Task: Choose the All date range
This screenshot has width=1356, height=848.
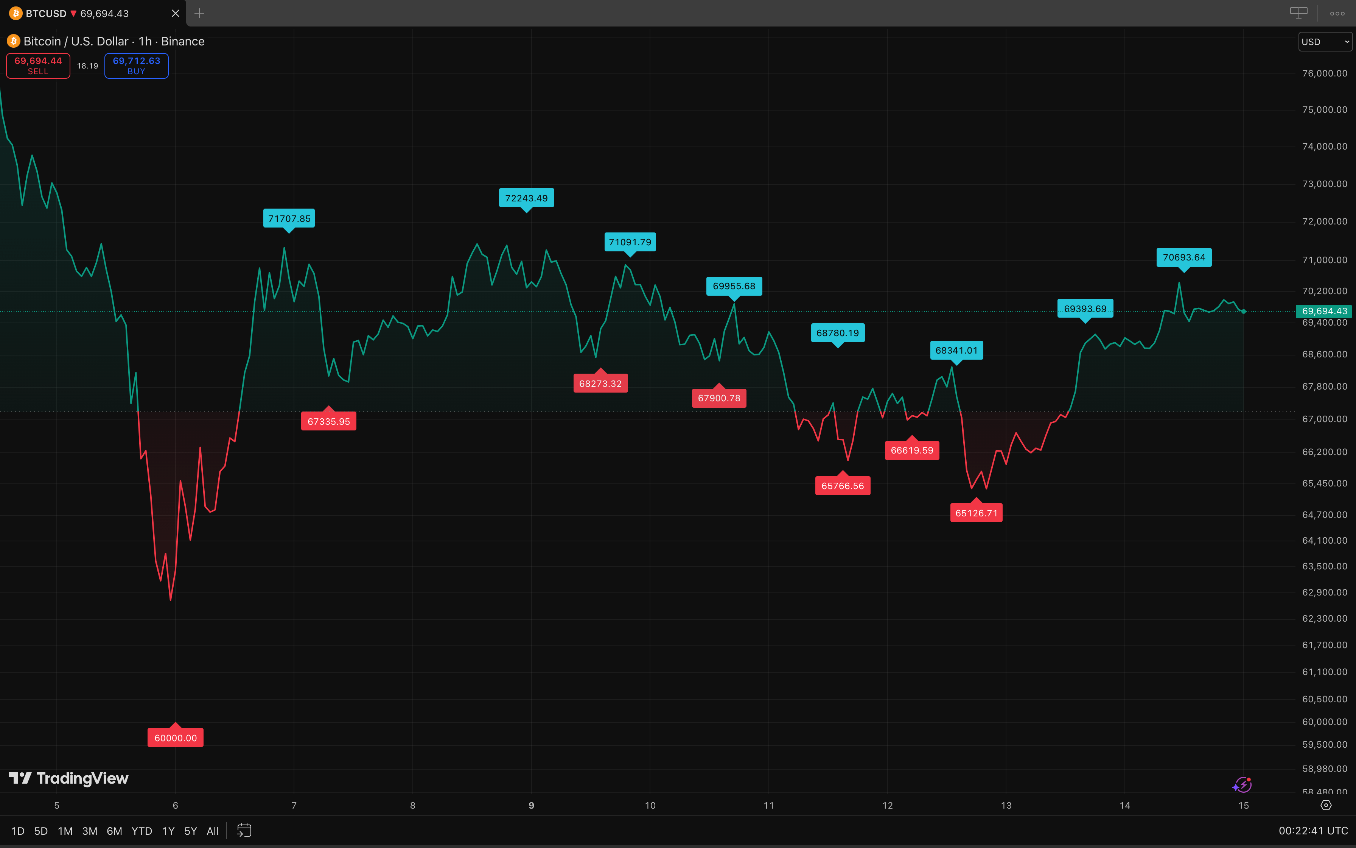Action: pyautogui.click(x=212, y=831)
